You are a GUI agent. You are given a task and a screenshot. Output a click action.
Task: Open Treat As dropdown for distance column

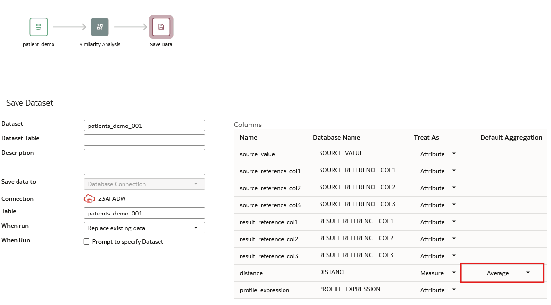(438, 273)
